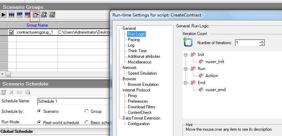Open Additional attributes settings
The height and width of the screenshot is (136, 282).
coord(144,56)
